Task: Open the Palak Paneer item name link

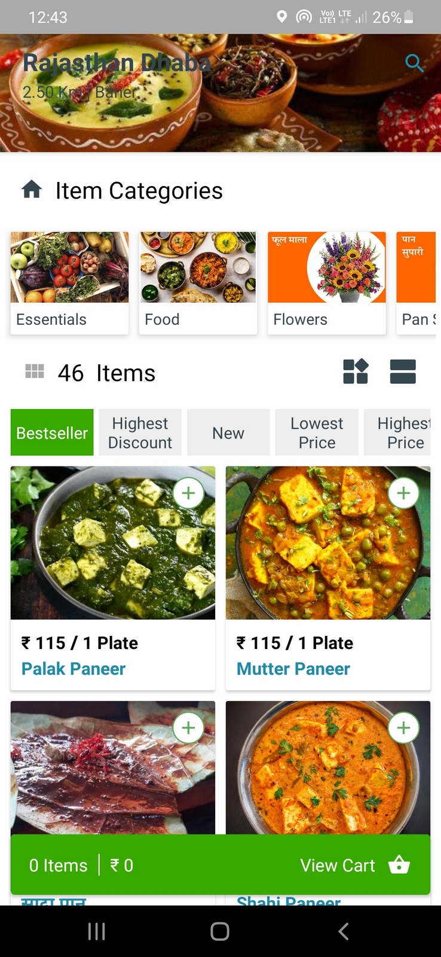Action: point(73,669)
